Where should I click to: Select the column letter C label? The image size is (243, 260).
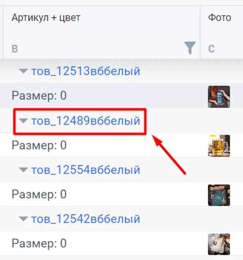[211, 49]
